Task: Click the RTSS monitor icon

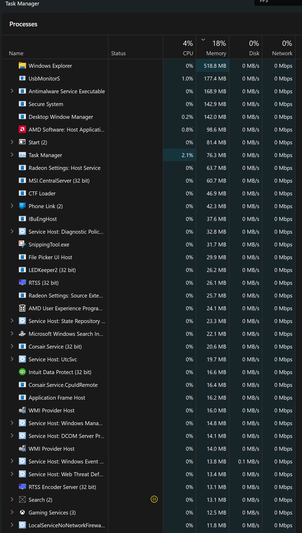Action: click(x=22, y=283)
